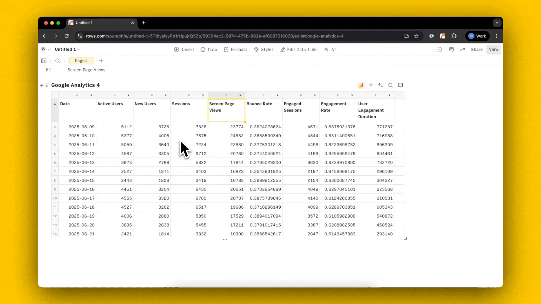The image size is (541, 304).
Task: Click the Google Analytics data source icon
Action: tap(361, 85)
